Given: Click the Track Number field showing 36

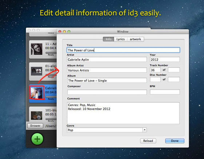Looking at the screenshot, I should pos(155,70).
